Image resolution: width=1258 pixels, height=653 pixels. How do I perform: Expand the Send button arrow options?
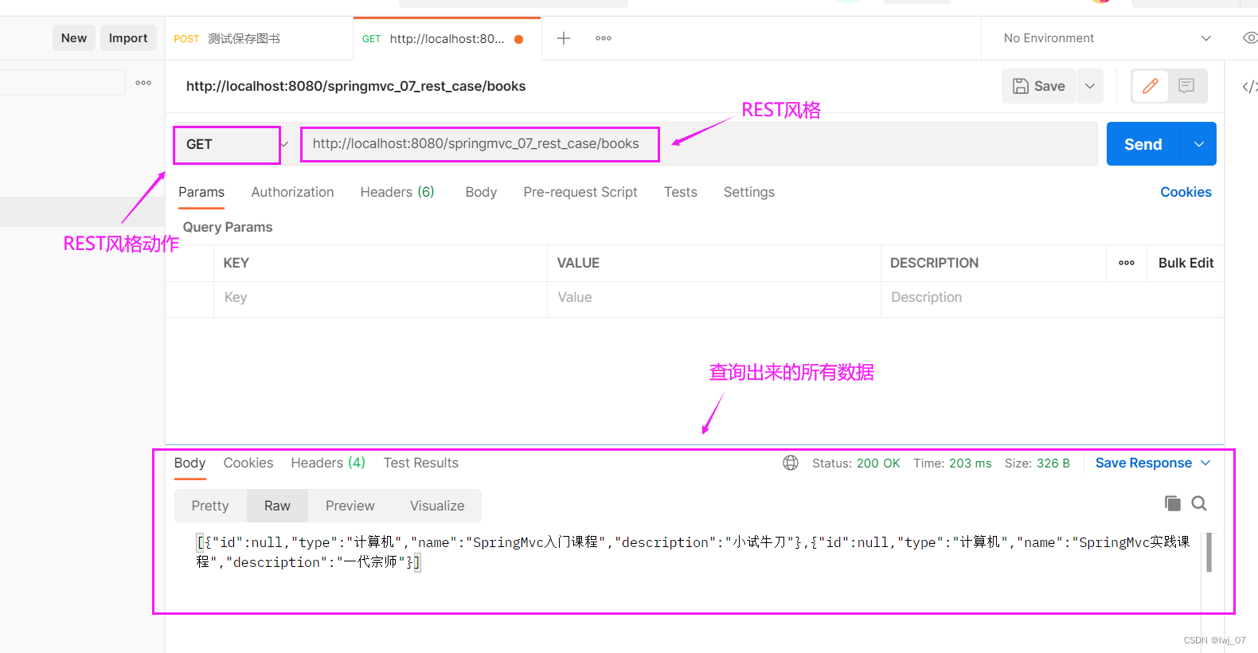coord(1199,144)
